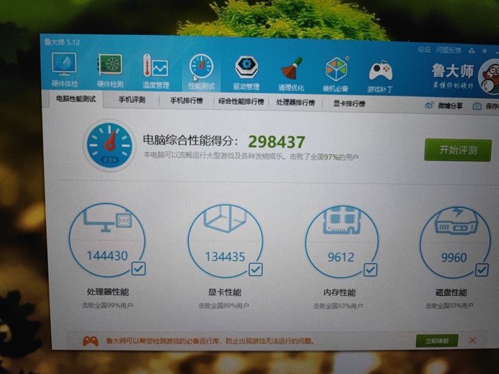The image size is (499, 374).
Task: Click memory score 9612
Action: tap(341, 257)
